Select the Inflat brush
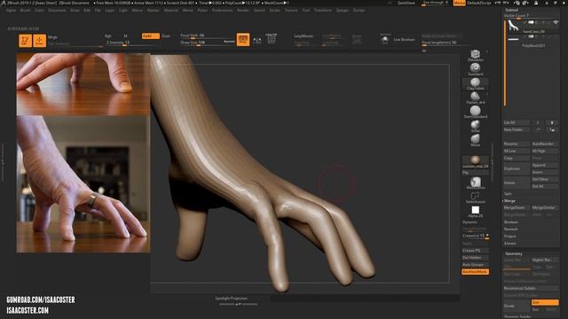The image size is (568, 319). 475,126
